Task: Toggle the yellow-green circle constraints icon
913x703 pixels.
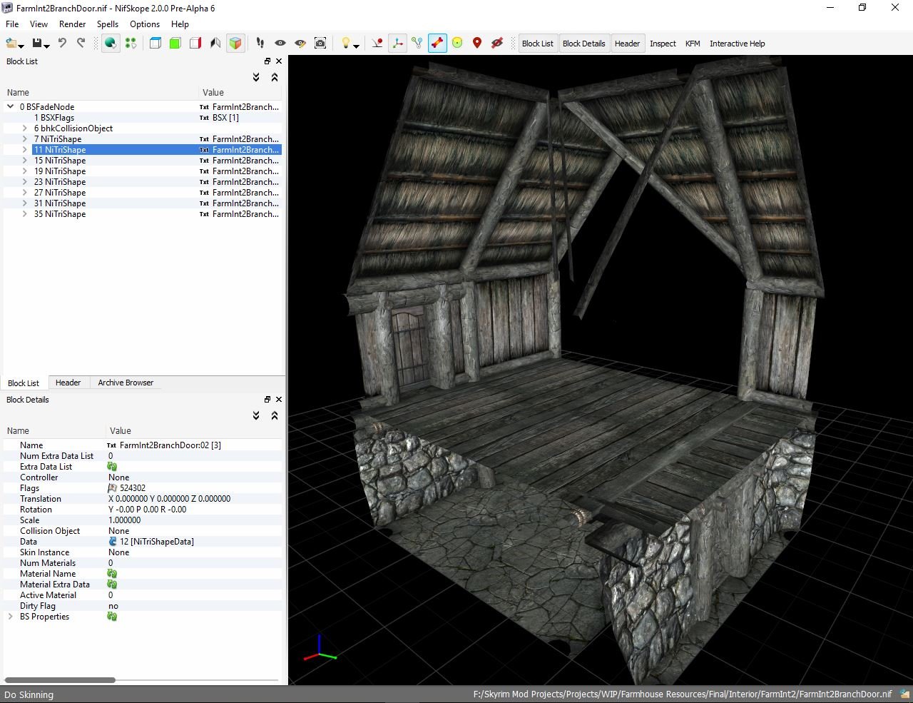Action: pyautogui.click(x=457, y=44)
